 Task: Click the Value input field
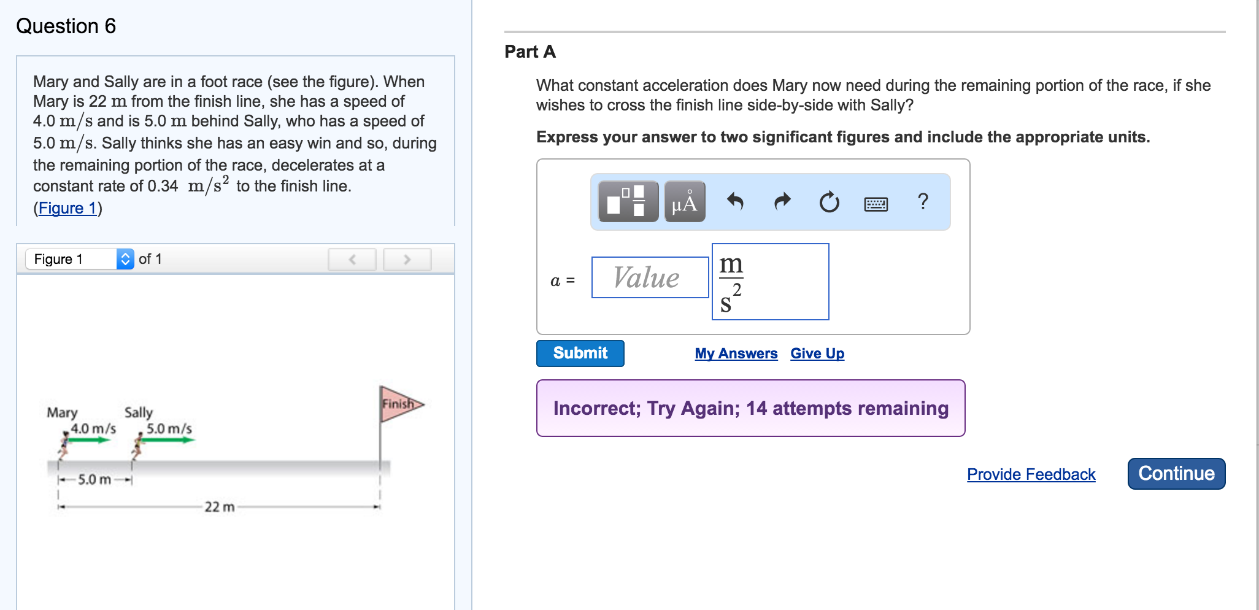click(x=650, y=277)
